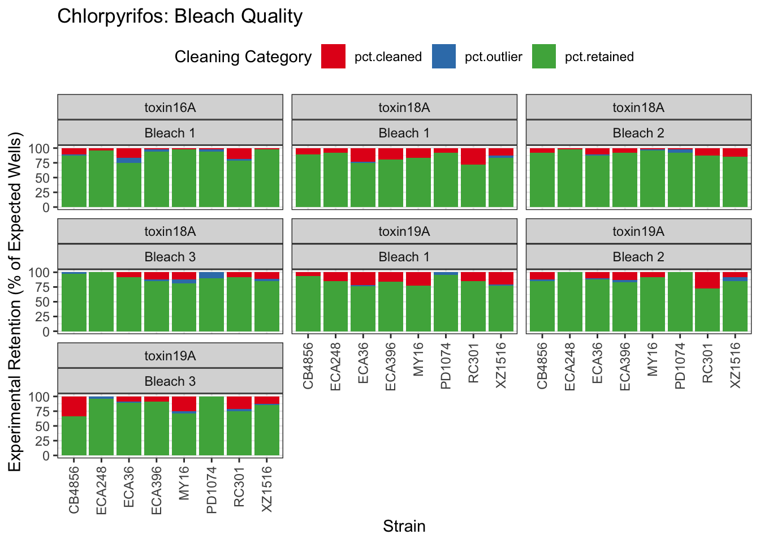Click MY16 axis label below toxin19A Bleach 1
Image resolution: width=760 pixels, height=543 pixels.
coord(418,359)
